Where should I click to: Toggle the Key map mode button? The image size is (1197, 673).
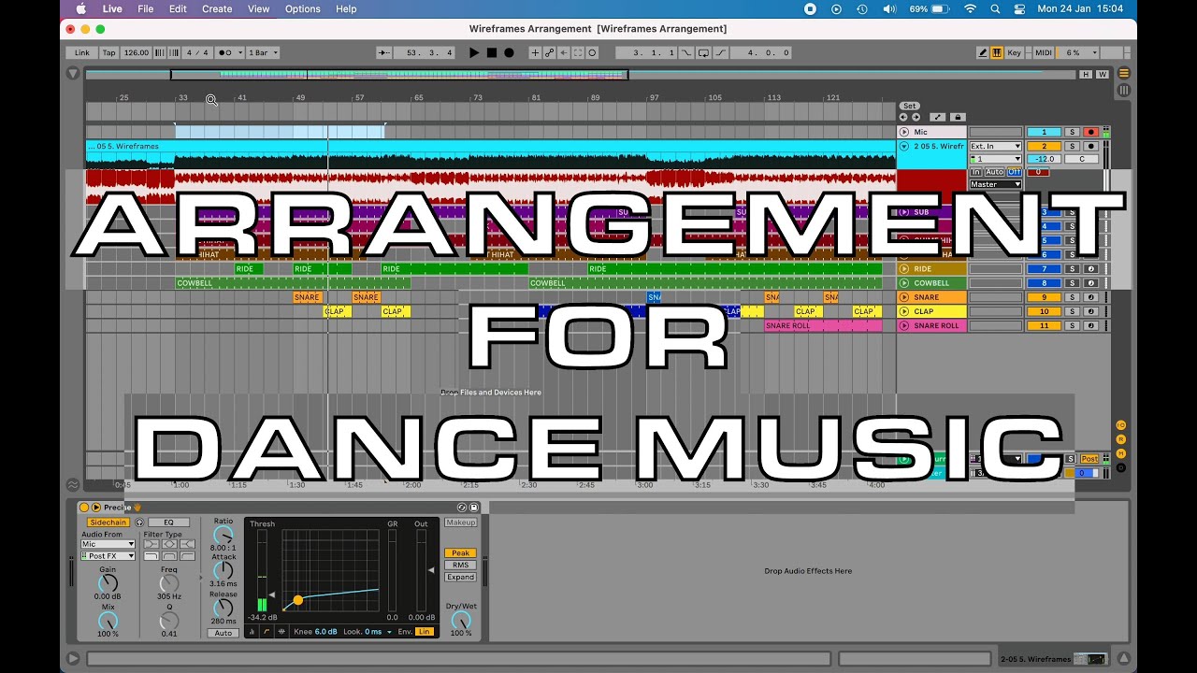pos(1015,53)
